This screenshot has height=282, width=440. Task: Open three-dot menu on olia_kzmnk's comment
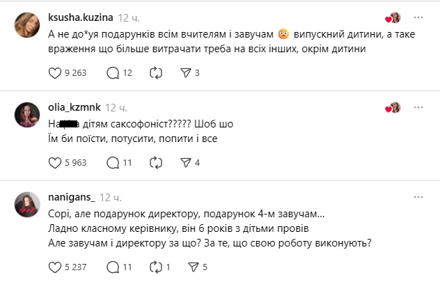pyautogui.click(x=418, y=107)
